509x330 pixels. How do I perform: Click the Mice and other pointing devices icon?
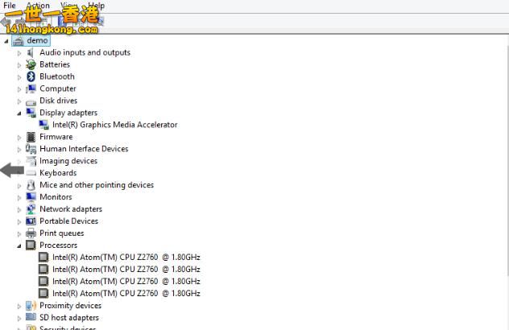[x=31, y=185]
